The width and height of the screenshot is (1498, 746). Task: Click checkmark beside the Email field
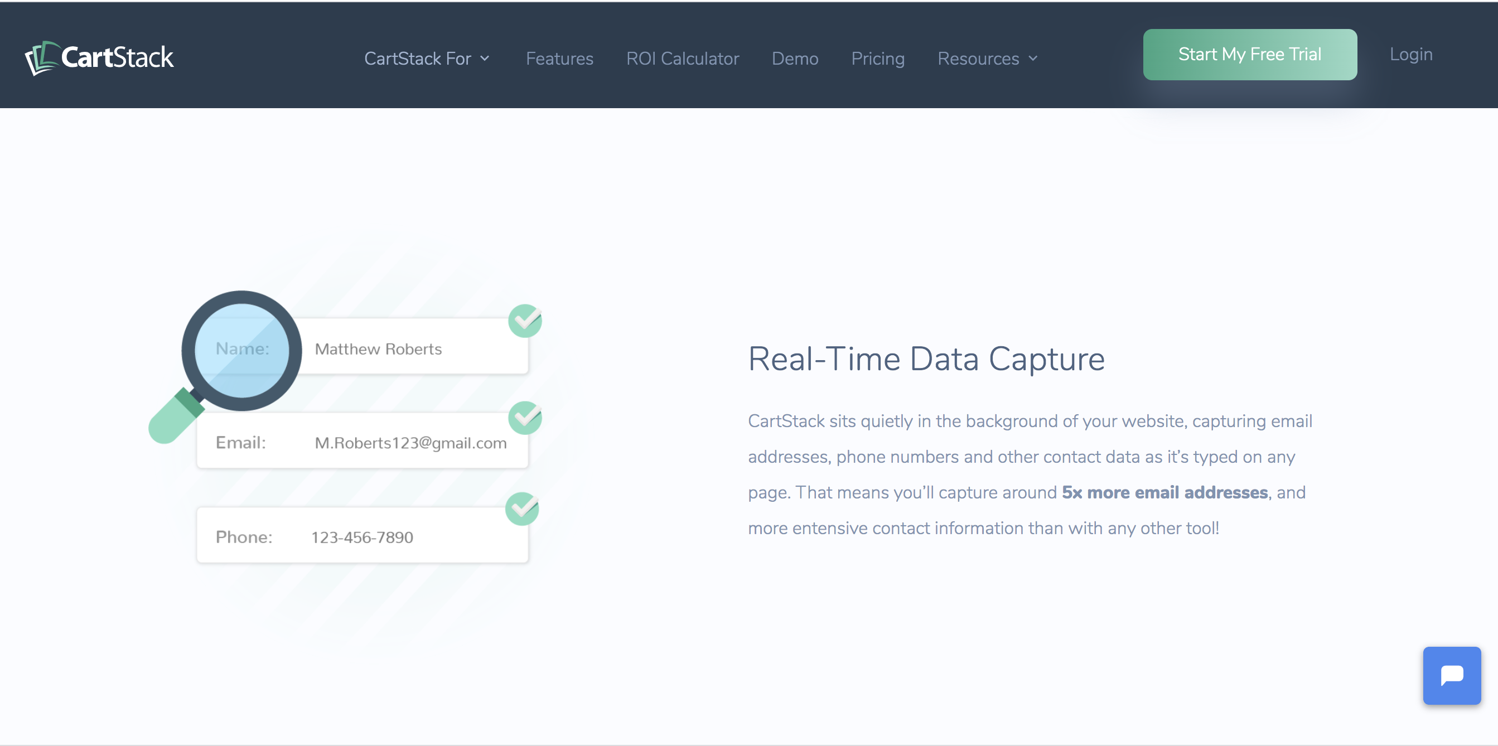(x=525, y=418)
